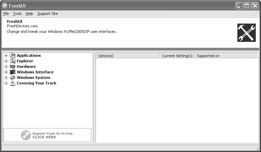Sort by the Current Setting(s) column header
This screenshot has width=261, height=152.
[x=177, y=56]
